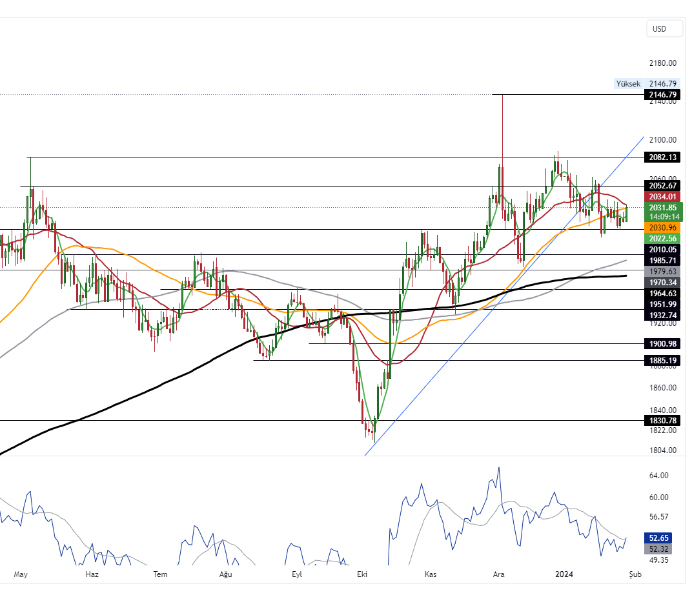Click the gray 52.32 indicator value label
The image size is (692, 606).
(658, 549)
